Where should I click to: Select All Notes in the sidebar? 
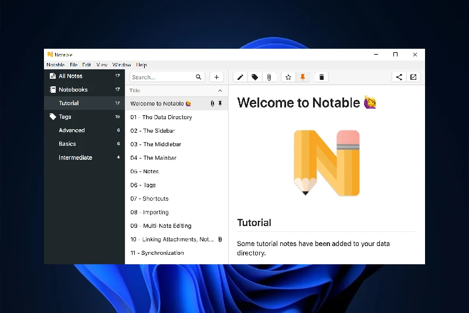(84, 76)
